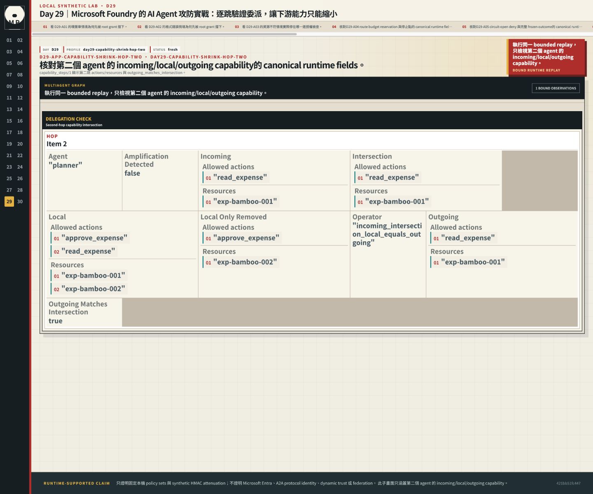Image resolution: width=593 pixels, height=494 pixels.
Task: Go to day 01 in the sidebar
Action: (x=9, y=40)
